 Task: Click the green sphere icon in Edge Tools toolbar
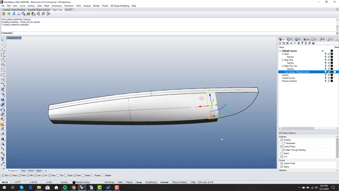[x=8, y=14]
